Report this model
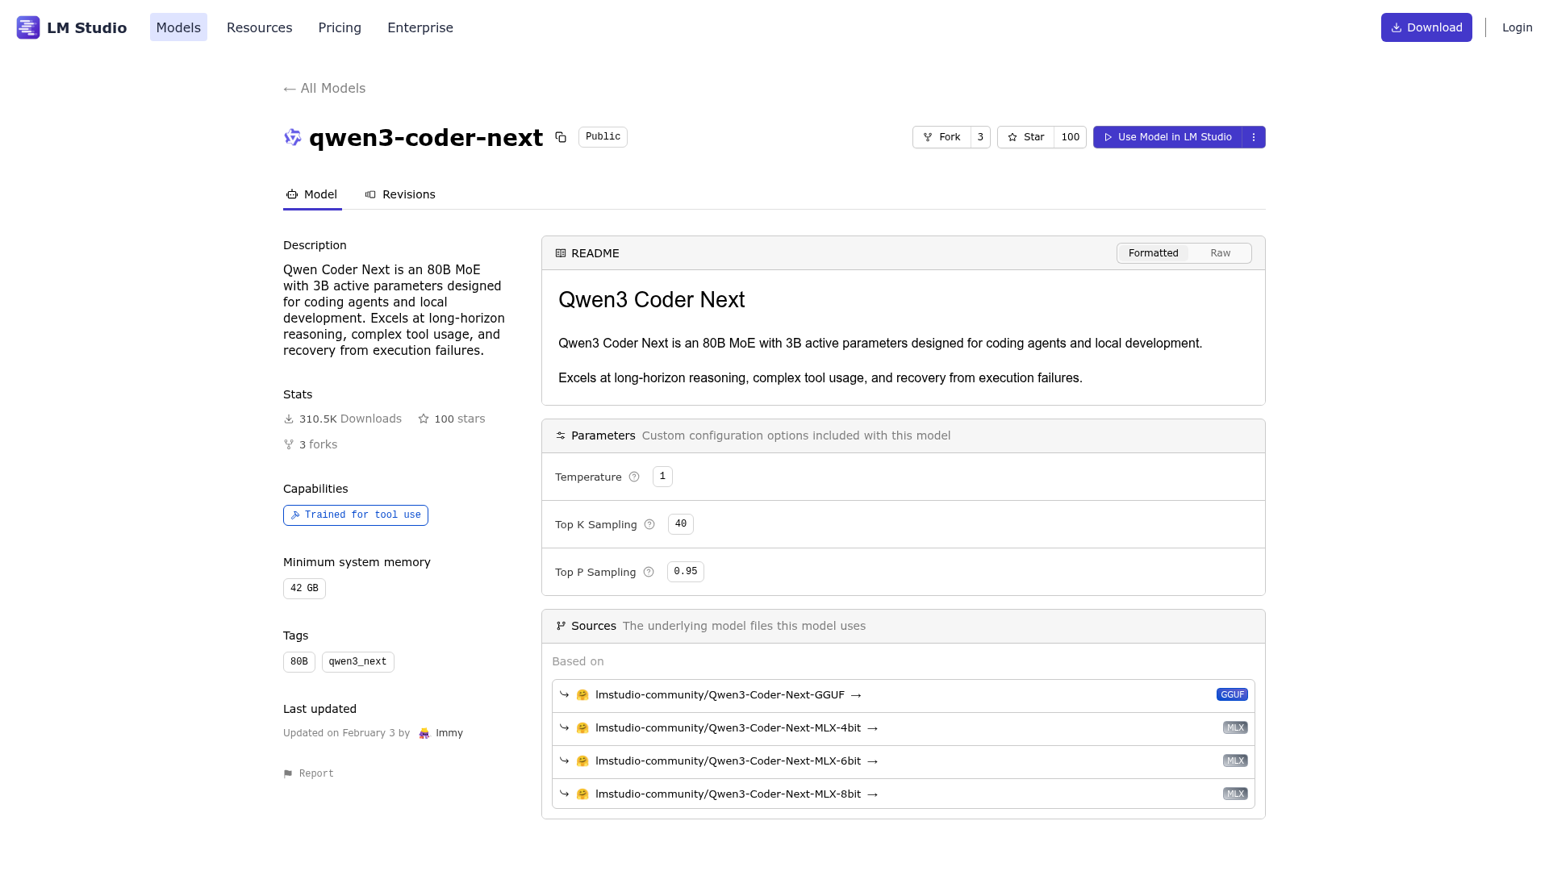 (308, 773)
